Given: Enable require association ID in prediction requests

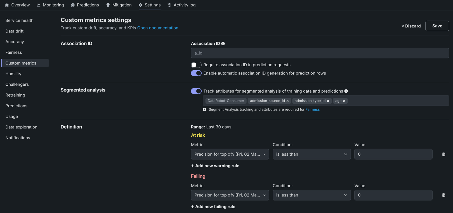Looking at the screenshot, I should tap(196, 65).
